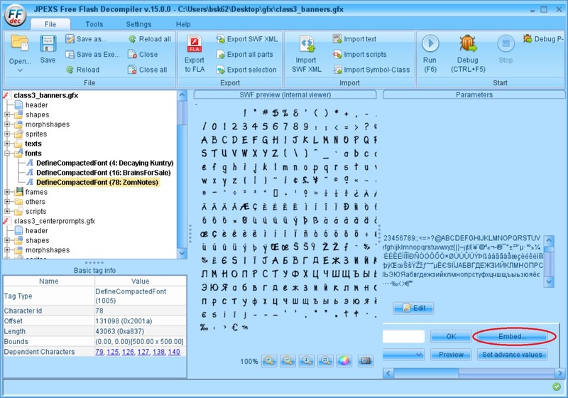This screenshot has height=398, width=568.
Task: Click the Save floppy disk icon
Action: [48, 43]
